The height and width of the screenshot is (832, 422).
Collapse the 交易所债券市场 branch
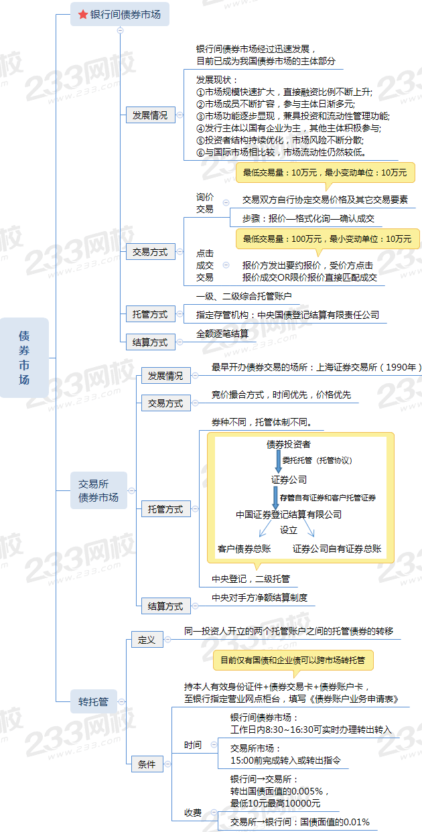pyautogui.click(x=131, y=490)
